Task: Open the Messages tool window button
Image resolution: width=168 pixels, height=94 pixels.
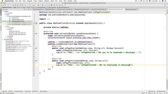Action: click(43, 91)
